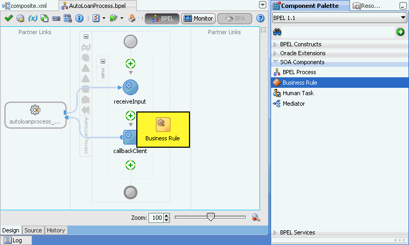Image resolution: width=409 pixels, height=245 pixels.
Task: Collapse the SOA Components section
Action: (x=275, y=62)
